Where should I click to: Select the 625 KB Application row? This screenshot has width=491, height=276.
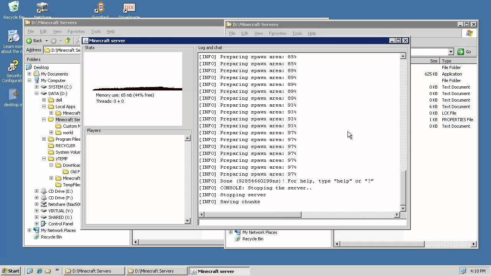click(443, 74)
